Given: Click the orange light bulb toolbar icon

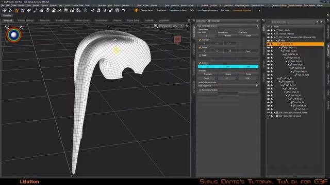Looking at the screenshot, I should [x=136, y=10].
